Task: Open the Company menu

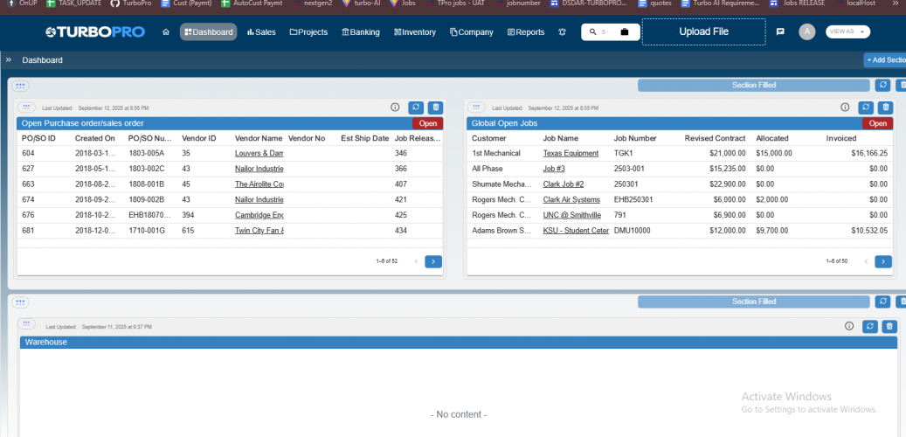Action: 472,31
